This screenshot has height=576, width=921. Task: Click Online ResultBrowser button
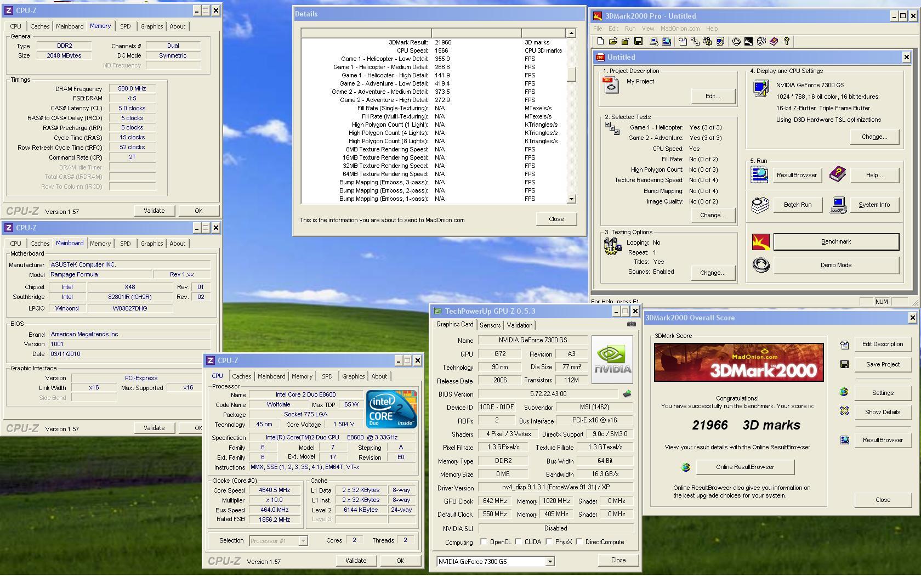pos(744,467)
